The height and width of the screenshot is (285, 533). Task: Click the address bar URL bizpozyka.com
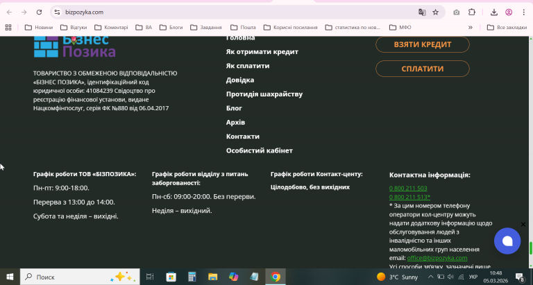84,12
